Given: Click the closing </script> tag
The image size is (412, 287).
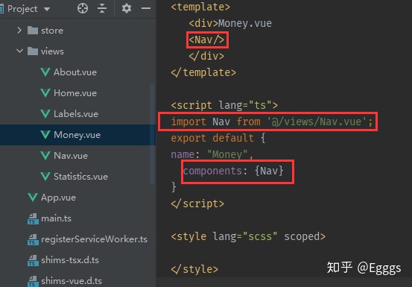Looking at the screenshot, I should coord(197,204).
